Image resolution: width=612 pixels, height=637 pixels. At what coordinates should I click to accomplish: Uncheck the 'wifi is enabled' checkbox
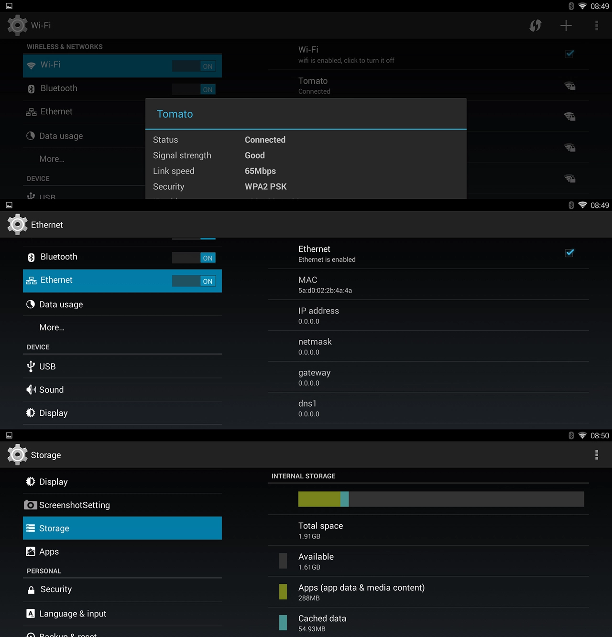[569, 54]
